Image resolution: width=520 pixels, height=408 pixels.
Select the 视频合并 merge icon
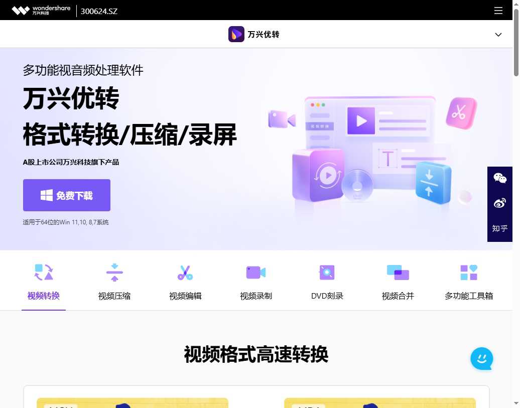pyautogui.click(x=398, y=272)
